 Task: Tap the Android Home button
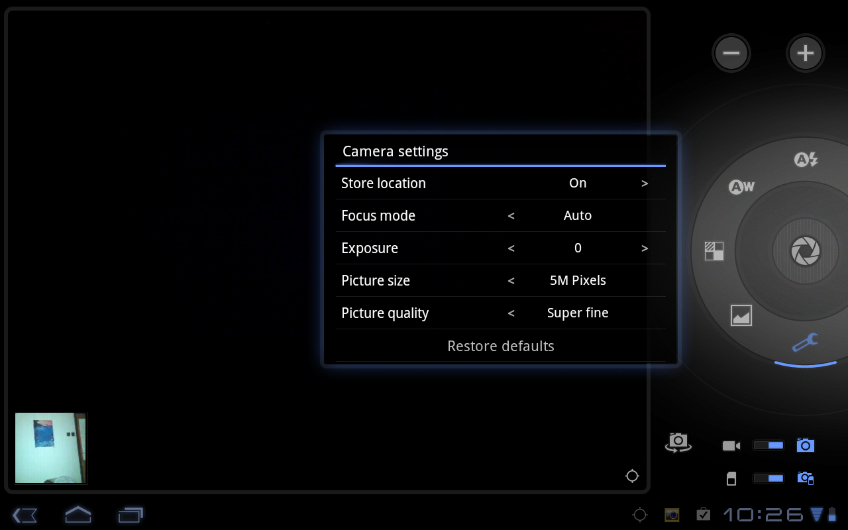pyautogui.click(x=78, y=514)
